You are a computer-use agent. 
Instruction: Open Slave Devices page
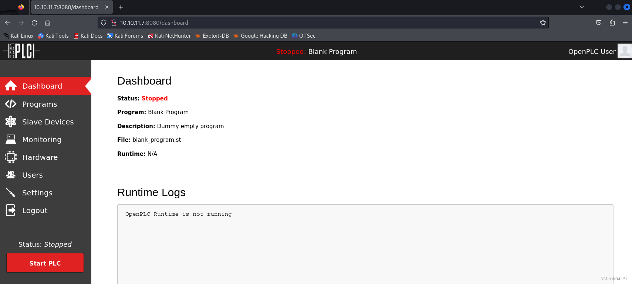pyautogui.click(x=45, y=122)
